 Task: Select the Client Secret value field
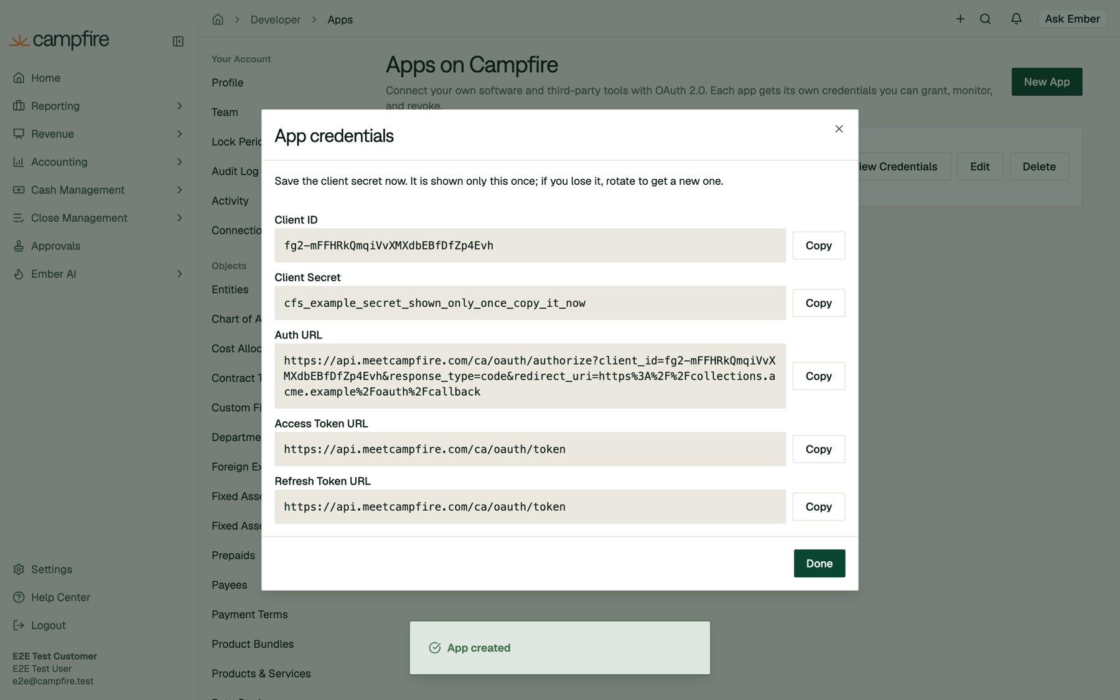click(x=530, y=303)
